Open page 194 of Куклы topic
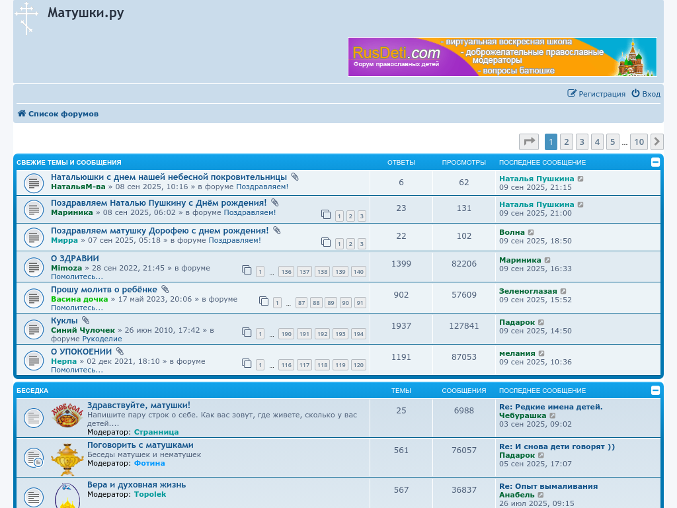This screenshot has width=677, height=508. (358, 334)
